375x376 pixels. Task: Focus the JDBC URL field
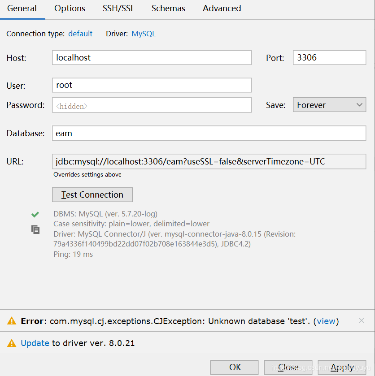[209, 162]
